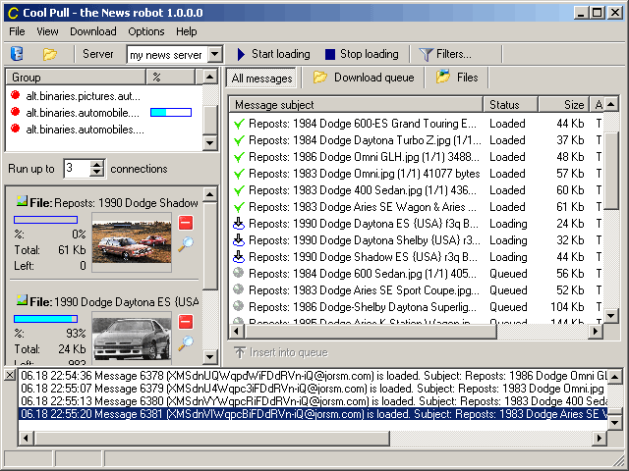This screenshot has height=471, width=629.
Task: Select log entry for Message 6381
Action: [313, 414]
